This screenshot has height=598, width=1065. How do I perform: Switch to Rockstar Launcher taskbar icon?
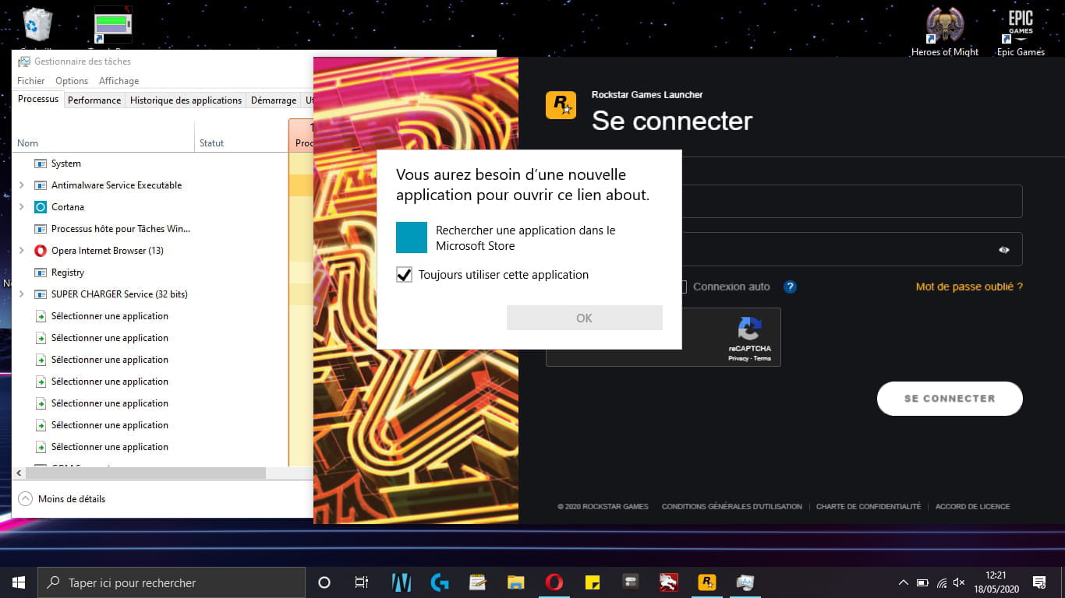tap(707, 582)
